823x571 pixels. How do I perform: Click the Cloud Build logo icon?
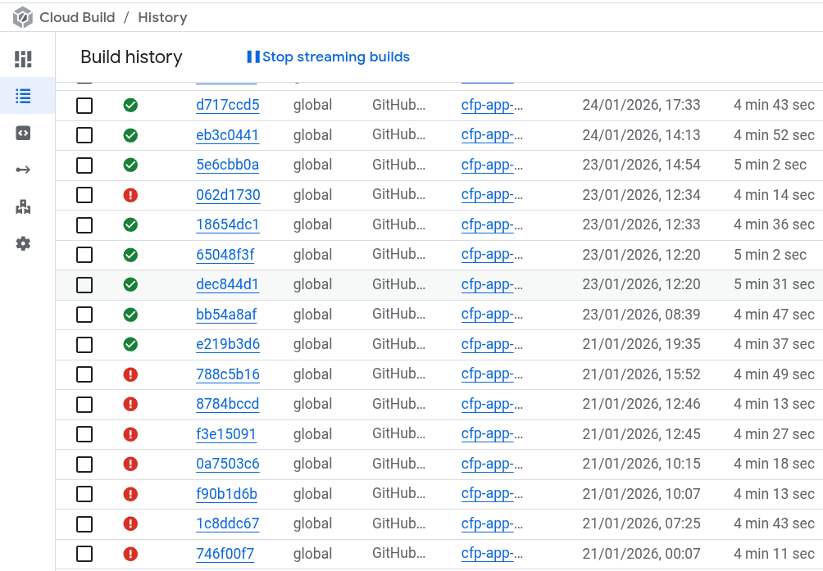(22, 17)
